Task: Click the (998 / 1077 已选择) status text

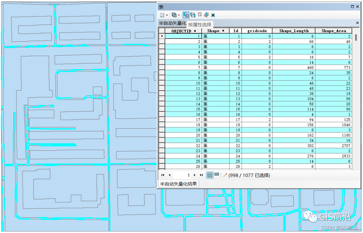Action: pyautogui.click(x=249, y=175)
